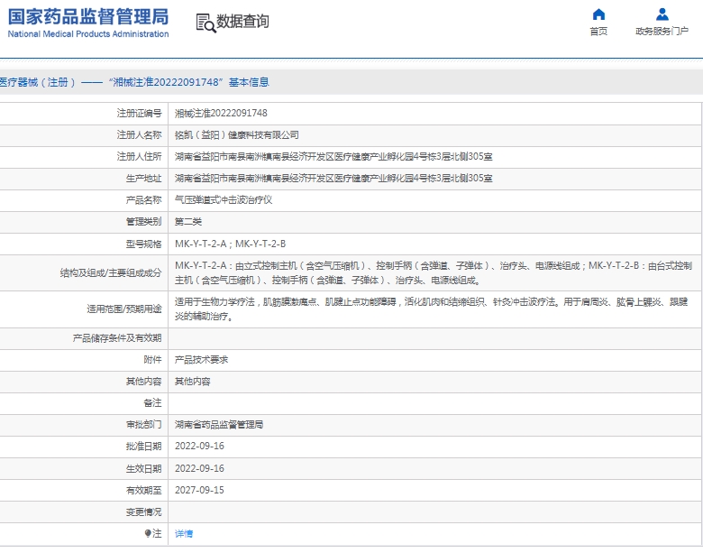This screenshot has height=553, width=703.
Task: Click the 首页 text label
Action: click(x=598, y=31)
